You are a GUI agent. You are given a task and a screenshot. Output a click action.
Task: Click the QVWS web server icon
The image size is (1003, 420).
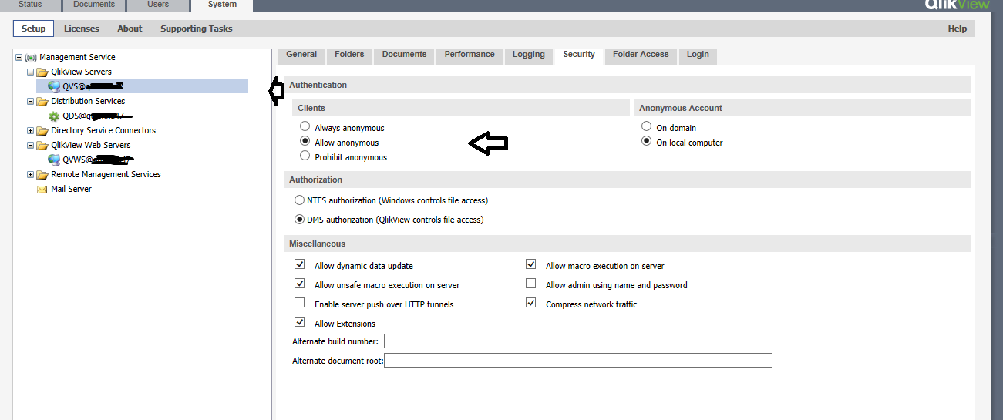pyautogui.click(x=54, y=160)
